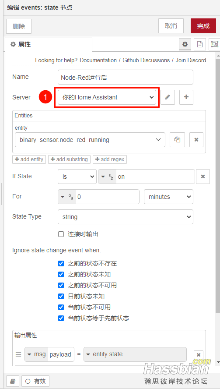Click add substring button

click(70, 159)
